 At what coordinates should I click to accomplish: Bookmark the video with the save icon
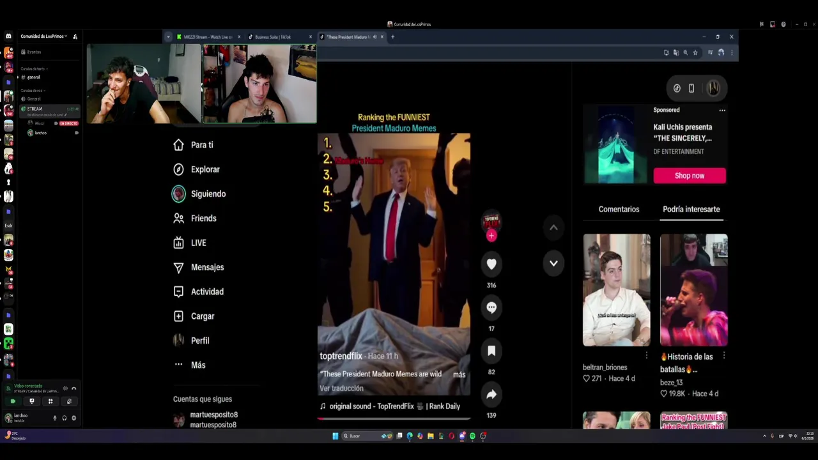(x=491, y=351)
